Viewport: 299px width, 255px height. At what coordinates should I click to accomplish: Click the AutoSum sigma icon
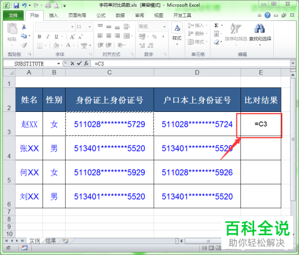(x=216, y=26)
